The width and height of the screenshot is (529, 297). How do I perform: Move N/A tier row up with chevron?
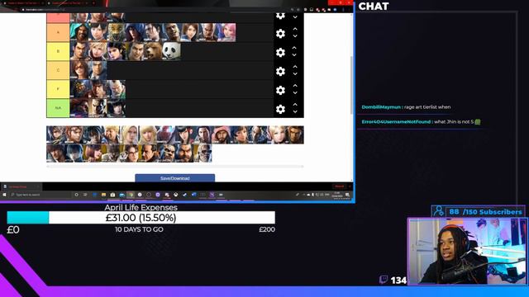[295, 105]
